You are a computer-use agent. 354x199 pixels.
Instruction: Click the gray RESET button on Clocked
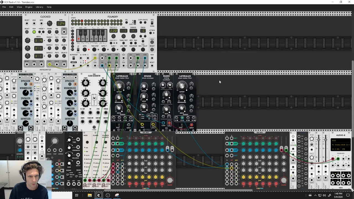(27, 32)
